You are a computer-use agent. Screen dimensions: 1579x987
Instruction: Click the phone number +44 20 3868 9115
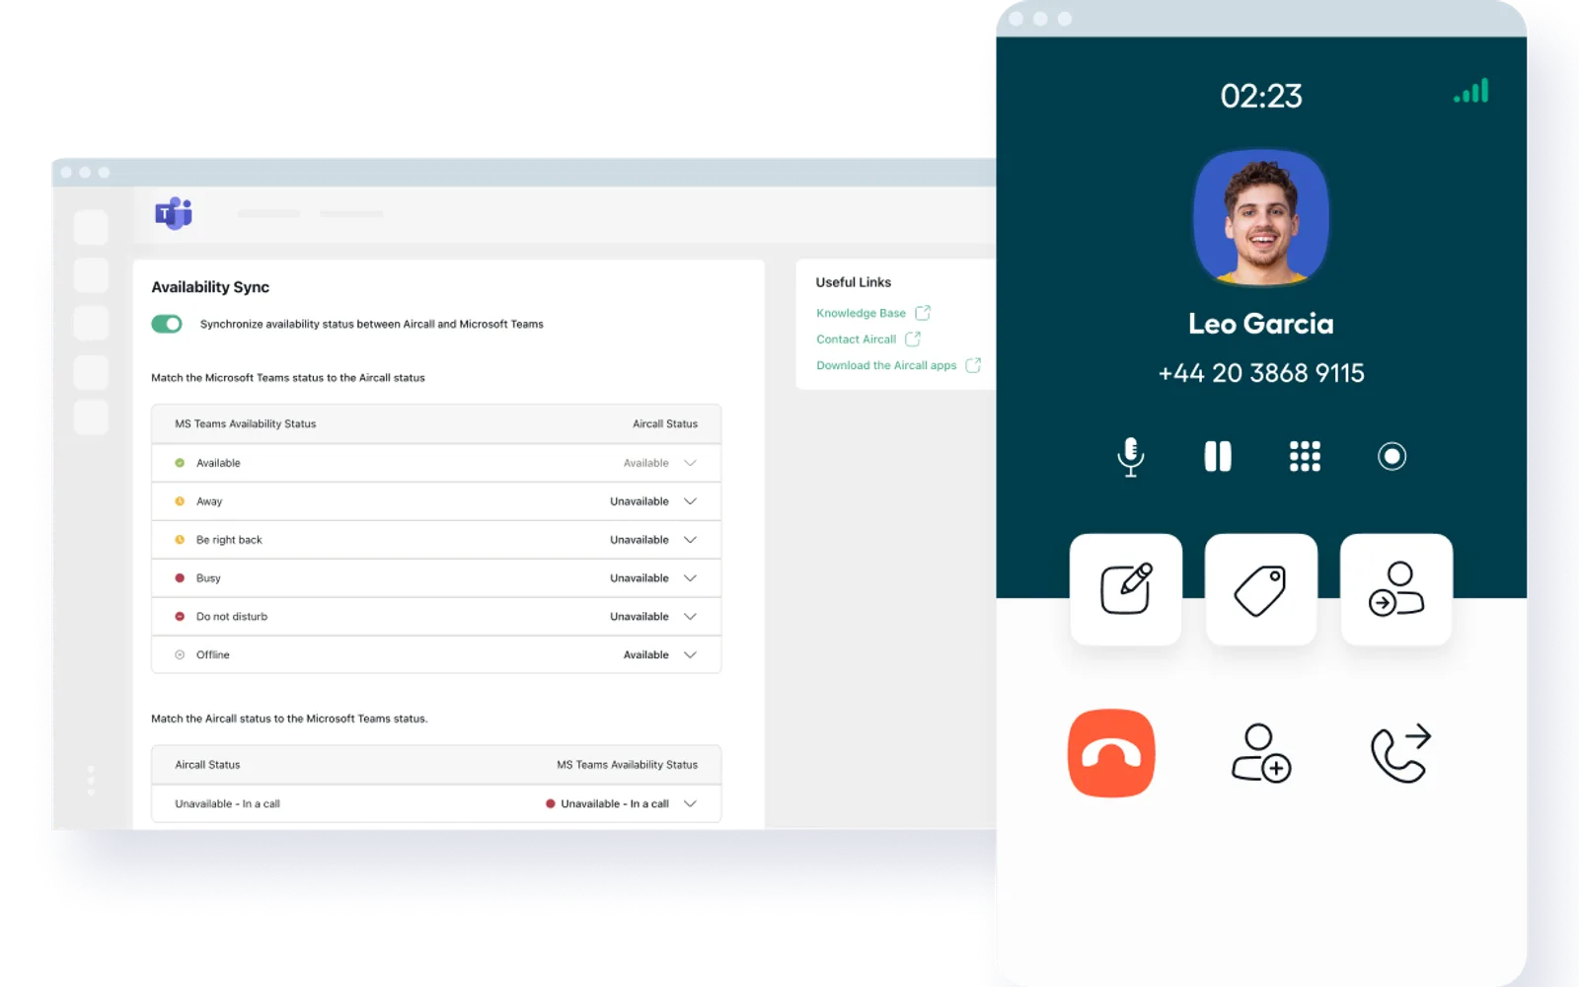pos(1261,373)
